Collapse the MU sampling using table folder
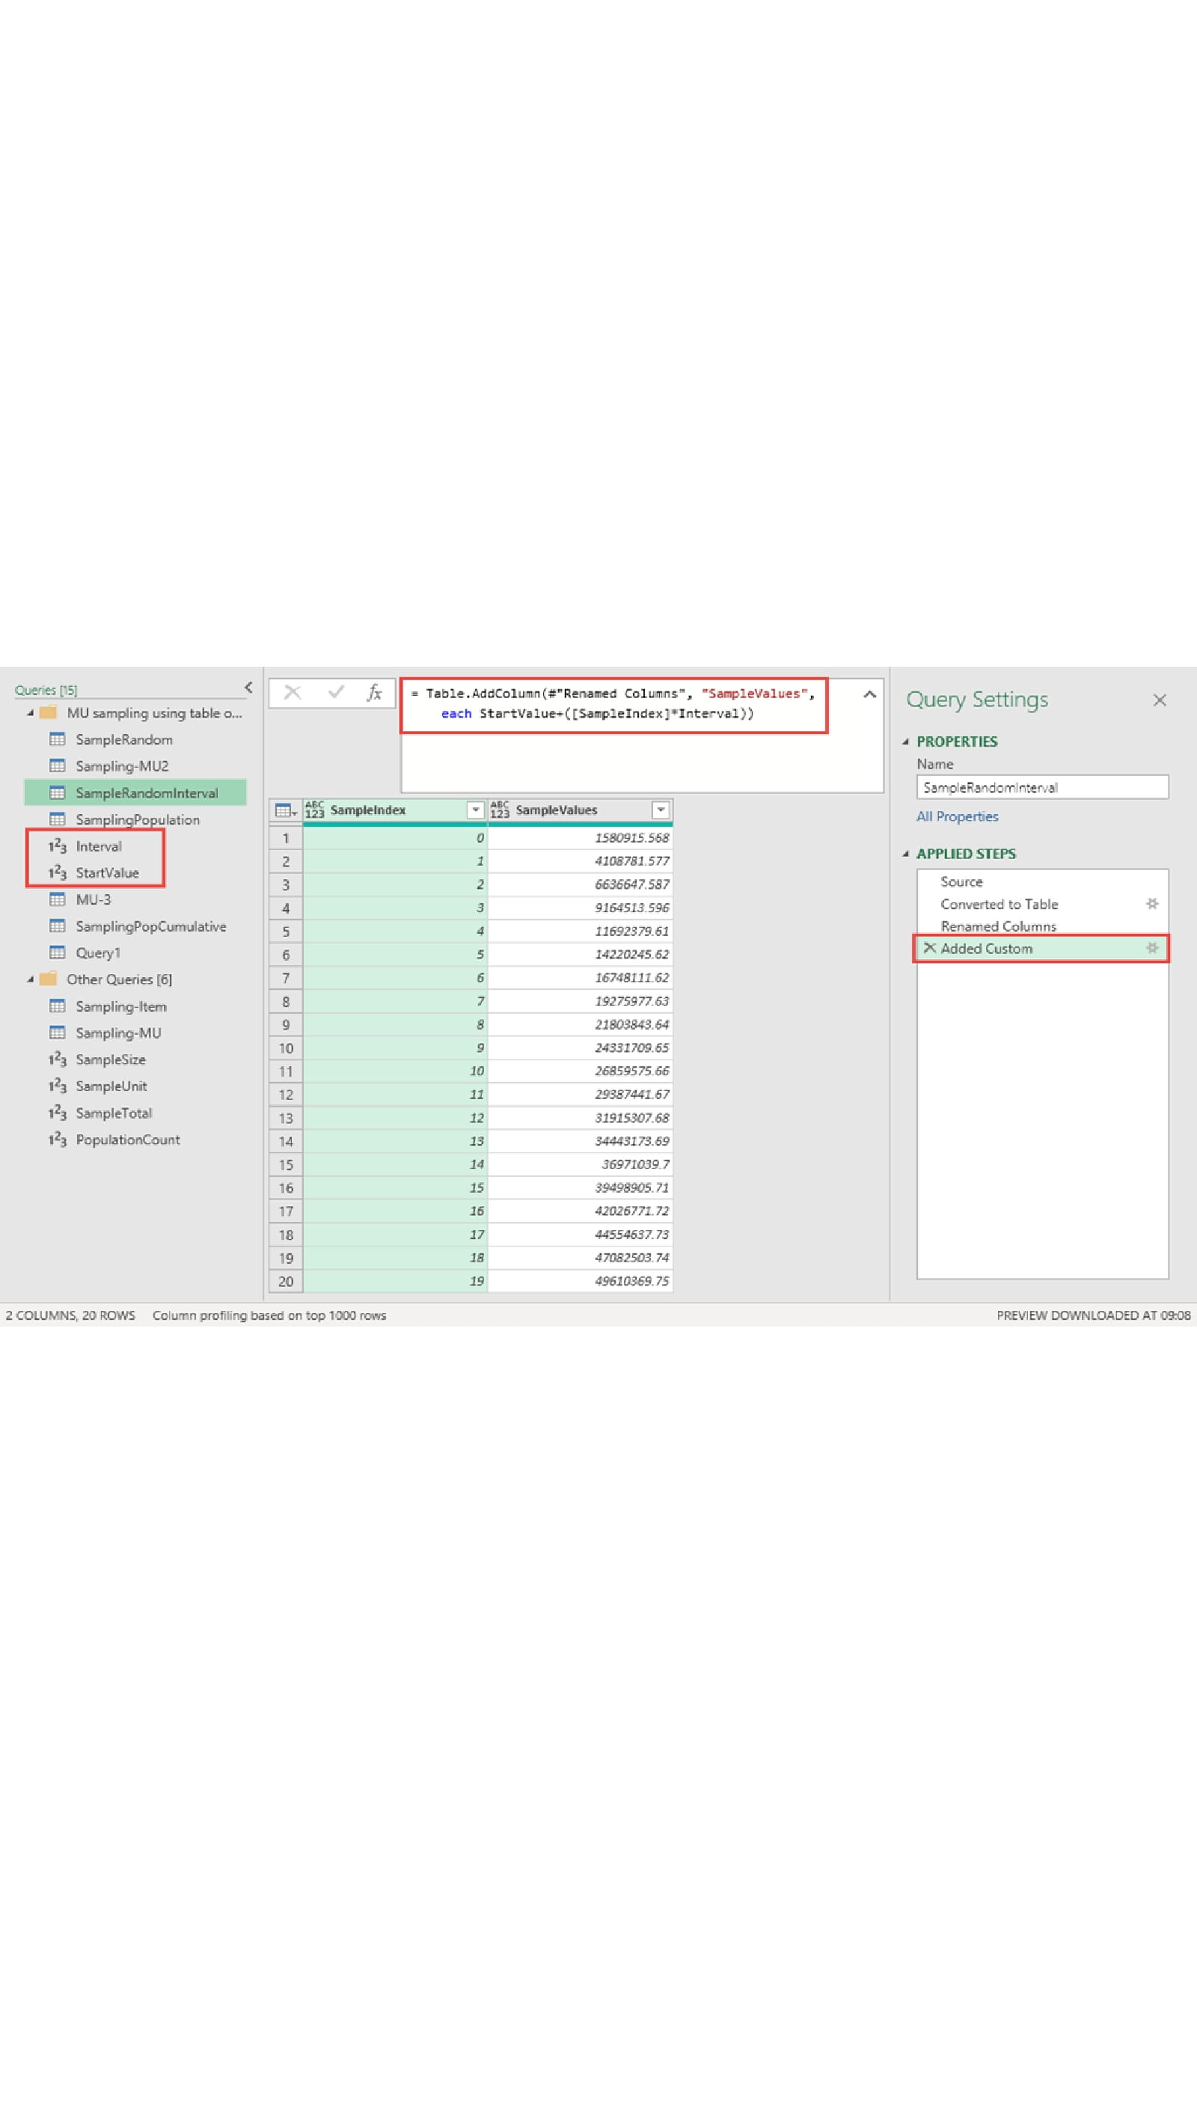1197x2128 pixels. 31,713
